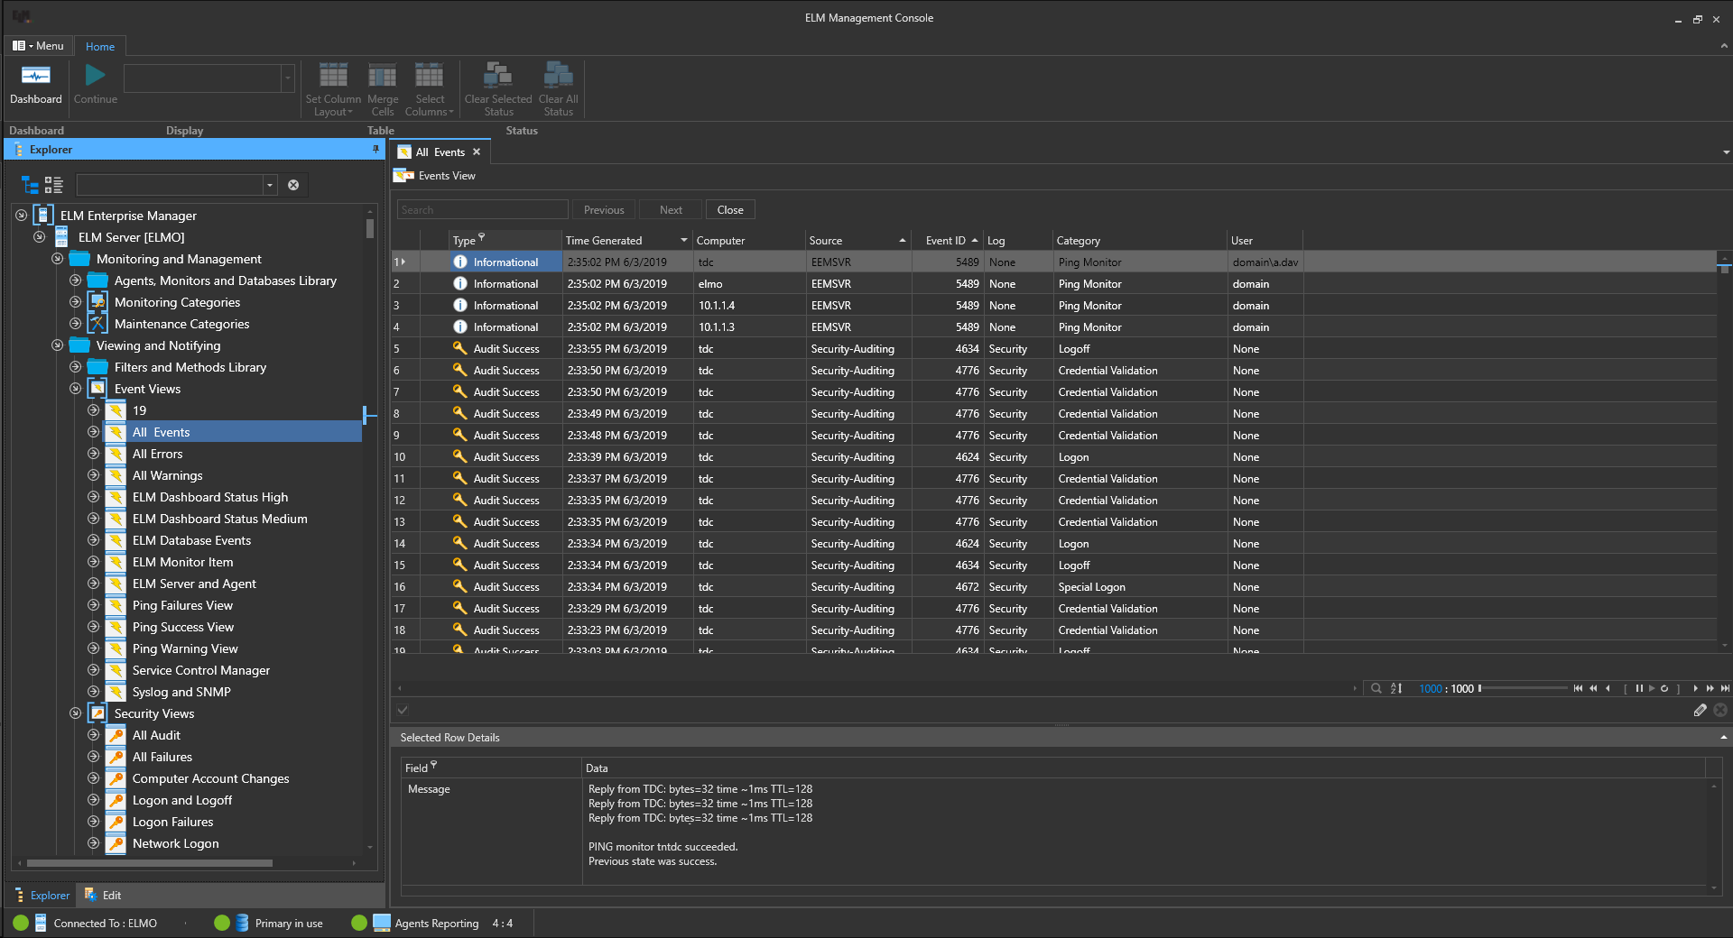Toggle the filter checkmark below the grid
This screenshot has width=1733, height=938.
[403, 711]
